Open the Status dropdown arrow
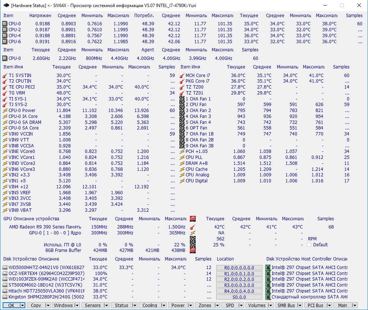This screenshot has width=368, height=310. coord(134,305)
